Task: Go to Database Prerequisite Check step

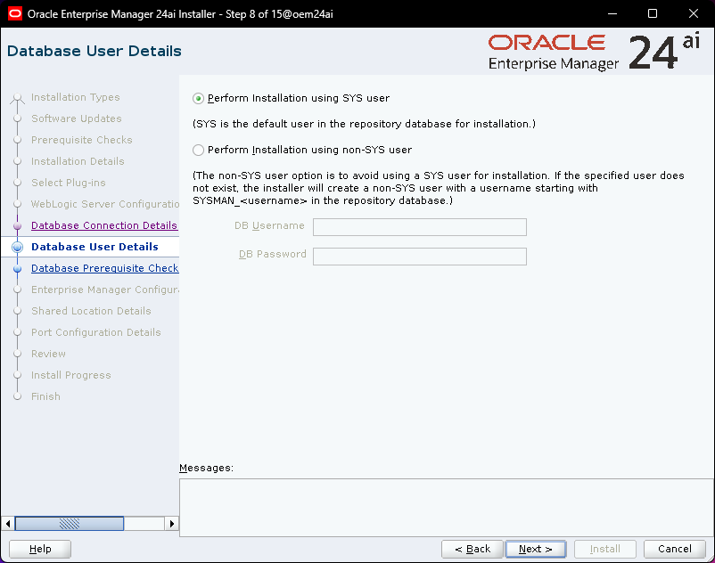Action: [104, 269]
